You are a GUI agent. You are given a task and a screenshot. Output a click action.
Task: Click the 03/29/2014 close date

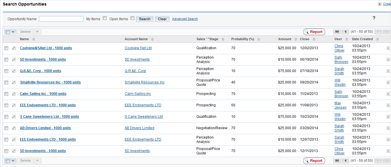pos(309,128)
